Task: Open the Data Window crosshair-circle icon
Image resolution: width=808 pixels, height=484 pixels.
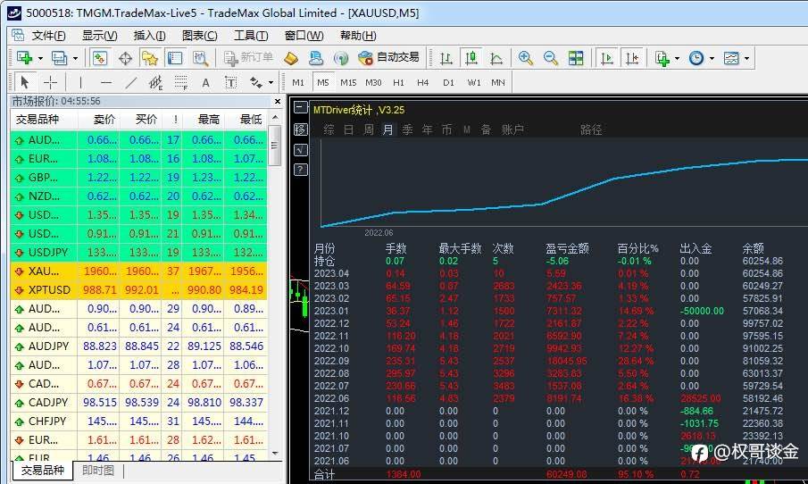Action: tap(125, 58)
